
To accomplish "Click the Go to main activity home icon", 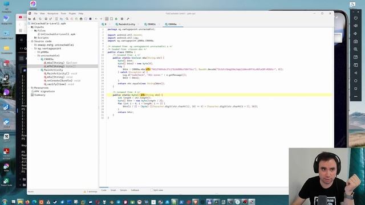I will [81, 19].
